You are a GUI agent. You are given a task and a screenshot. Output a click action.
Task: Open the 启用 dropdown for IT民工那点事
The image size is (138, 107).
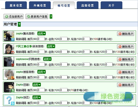[51, 46]
